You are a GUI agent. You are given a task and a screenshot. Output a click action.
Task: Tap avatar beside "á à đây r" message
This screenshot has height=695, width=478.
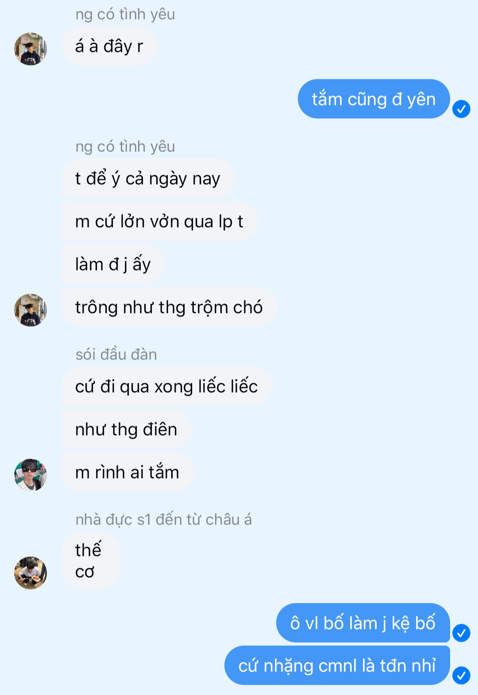pos(31,49)
